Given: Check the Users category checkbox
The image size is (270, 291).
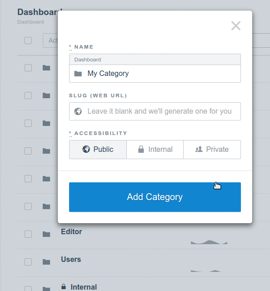Looking at the screenshot, I should 28,262.
